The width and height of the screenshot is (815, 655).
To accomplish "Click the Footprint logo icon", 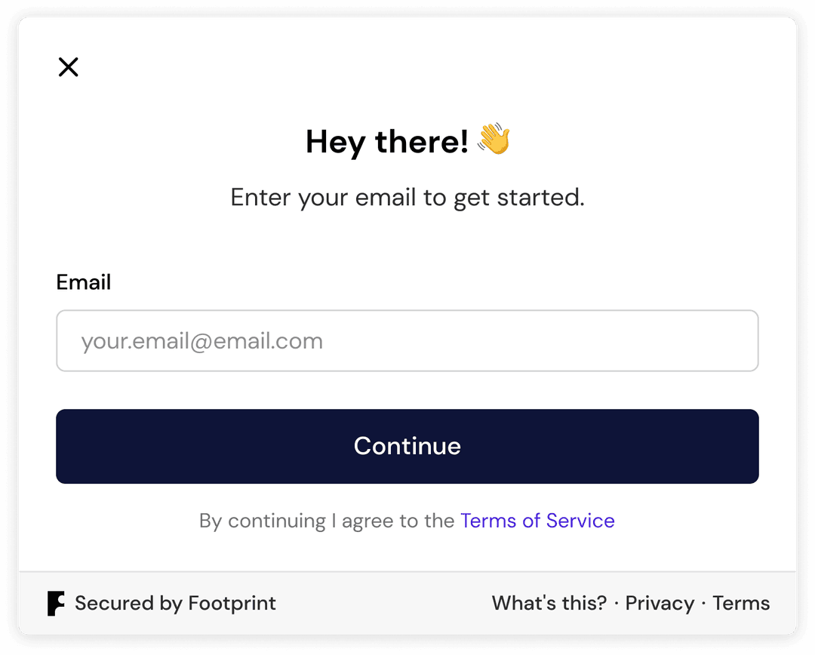I will [x=56, y=604].
